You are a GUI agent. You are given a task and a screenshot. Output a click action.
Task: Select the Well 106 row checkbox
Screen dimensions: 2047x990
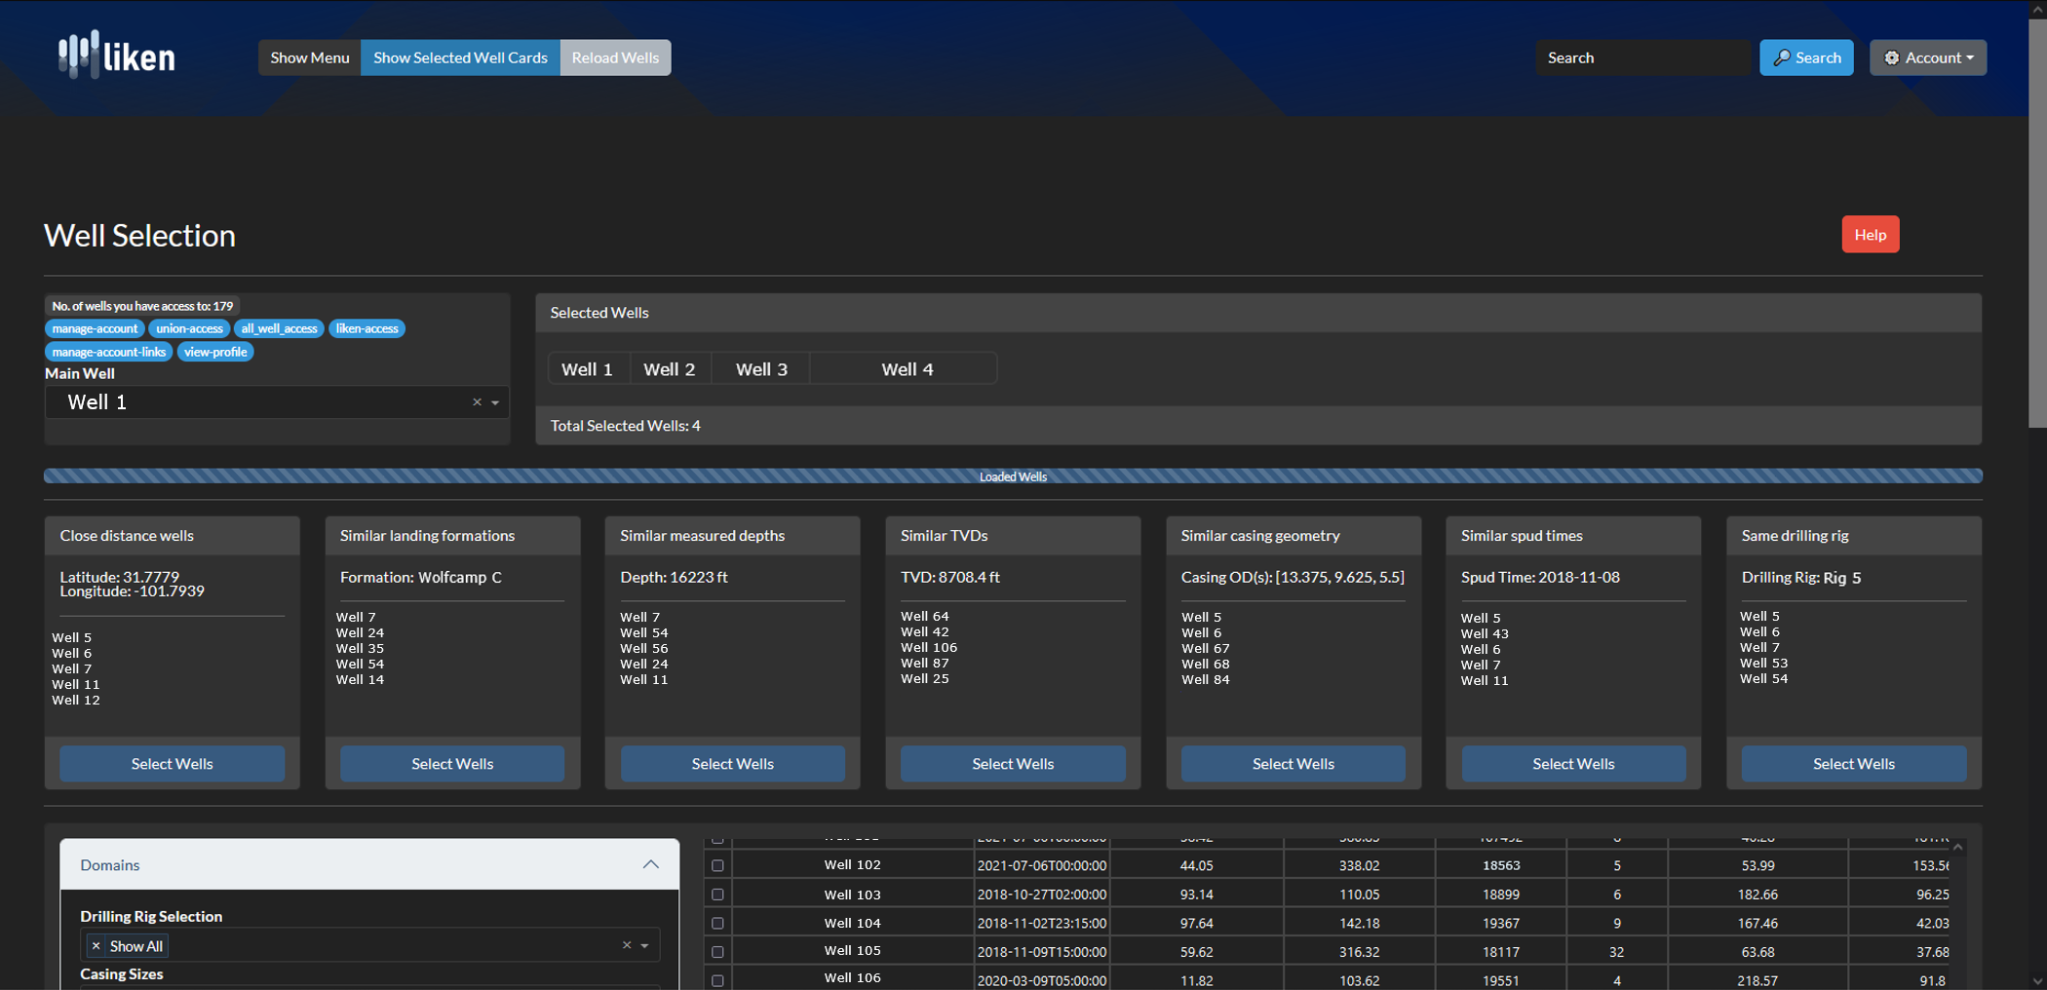tap(717, 980)
